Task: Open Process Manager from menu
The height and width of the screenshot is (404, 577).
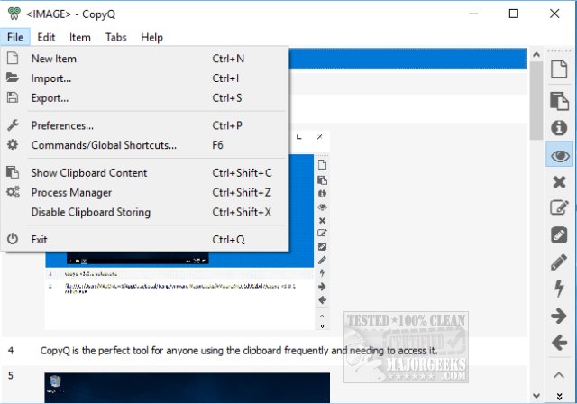Action: point(144,192)
